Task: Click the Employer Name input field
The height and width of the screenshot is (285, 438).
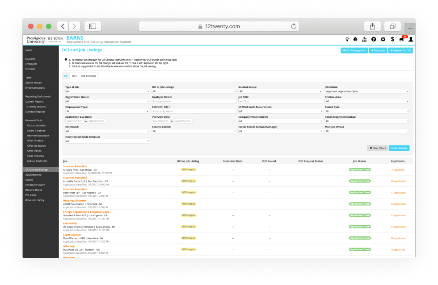Action: coord(194,102)
